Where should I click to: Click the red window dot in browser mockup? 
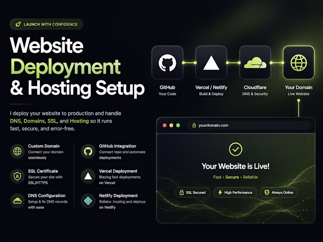point(165,125)
